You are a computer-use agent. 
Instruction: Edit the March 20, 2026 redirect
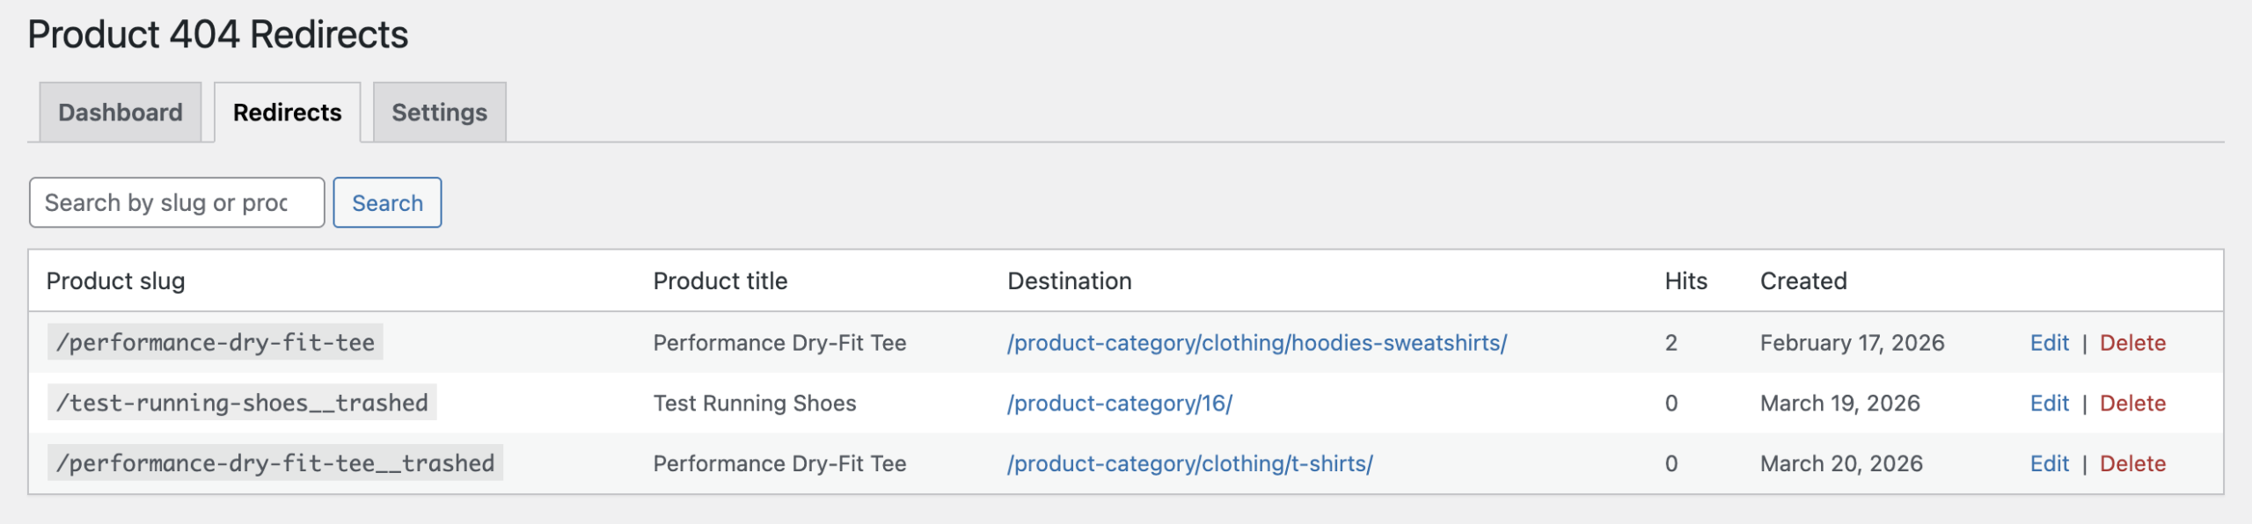click(x=2049, y=463)
